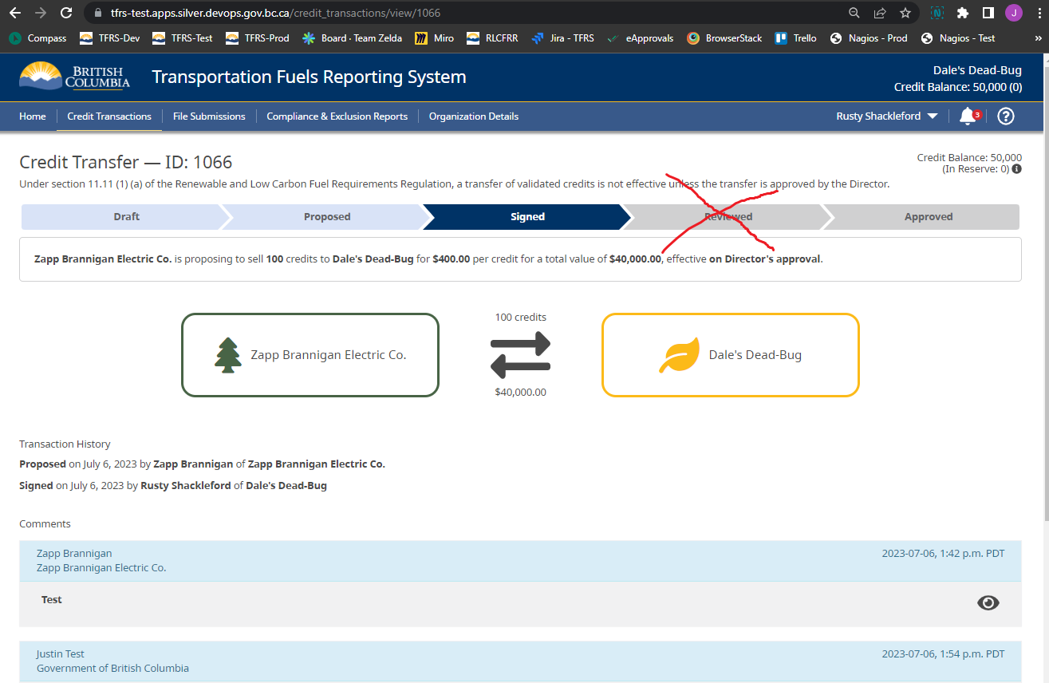Click the Credit Transfer — ID: 1066 heading
Image resolution: width=1049 pixels, height=683 pixels.
click(x=126, y=162)
